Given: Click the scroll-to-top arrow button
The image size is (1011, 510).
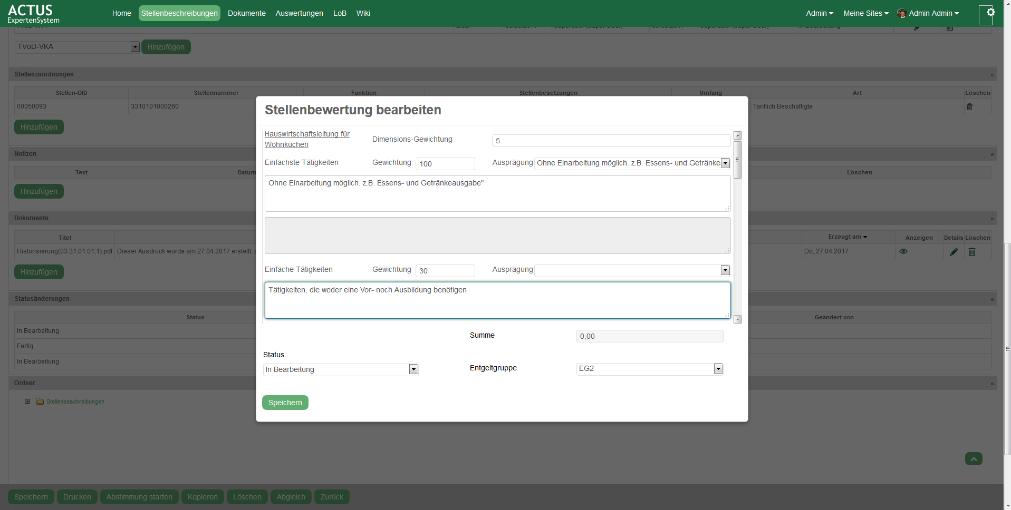Looking at the screenshot, I should 973,459.
